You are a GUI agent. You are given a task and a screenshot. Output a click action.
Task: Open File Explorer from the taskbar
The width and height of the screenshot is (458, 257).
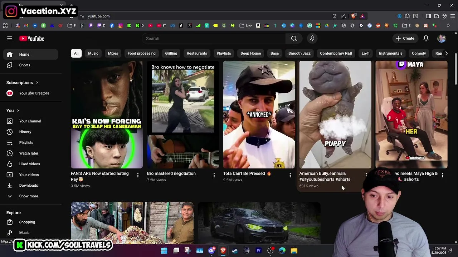coord(294,251)
